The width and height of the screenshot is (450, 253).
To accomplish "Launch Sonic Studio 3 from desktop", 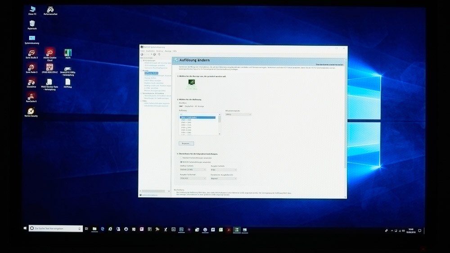I will [31, 54].
